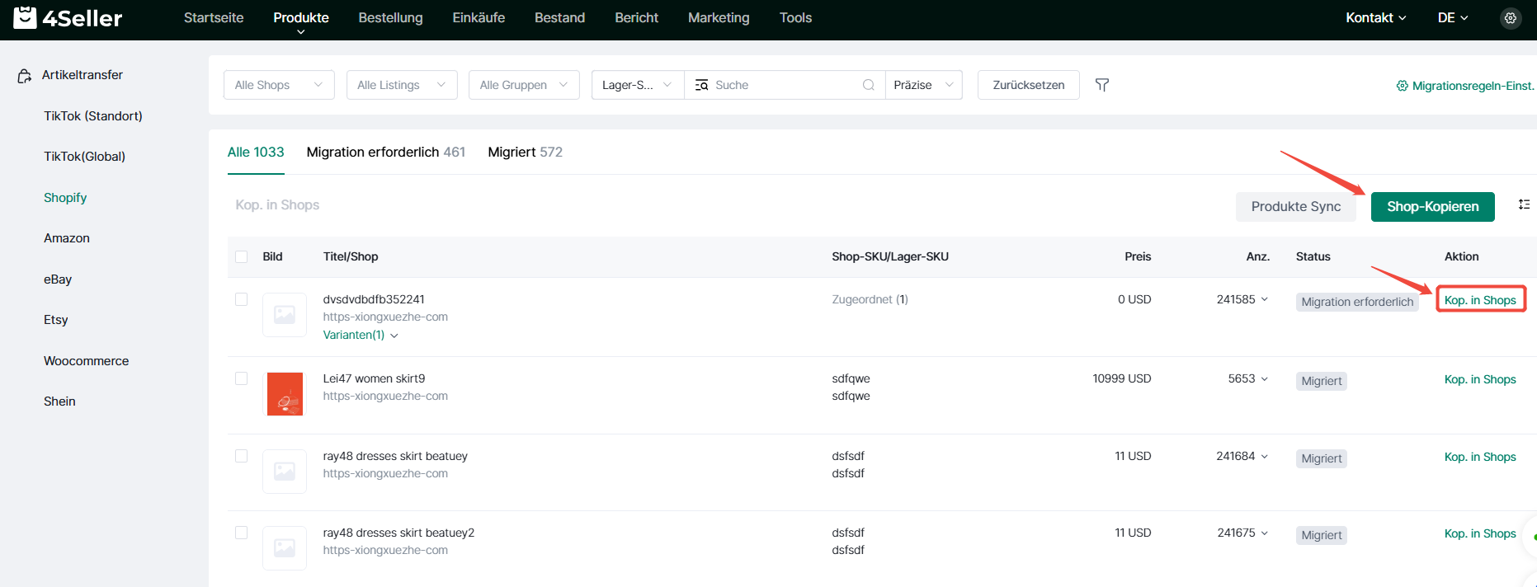Open the Produkte menu

tap(301, 17)
